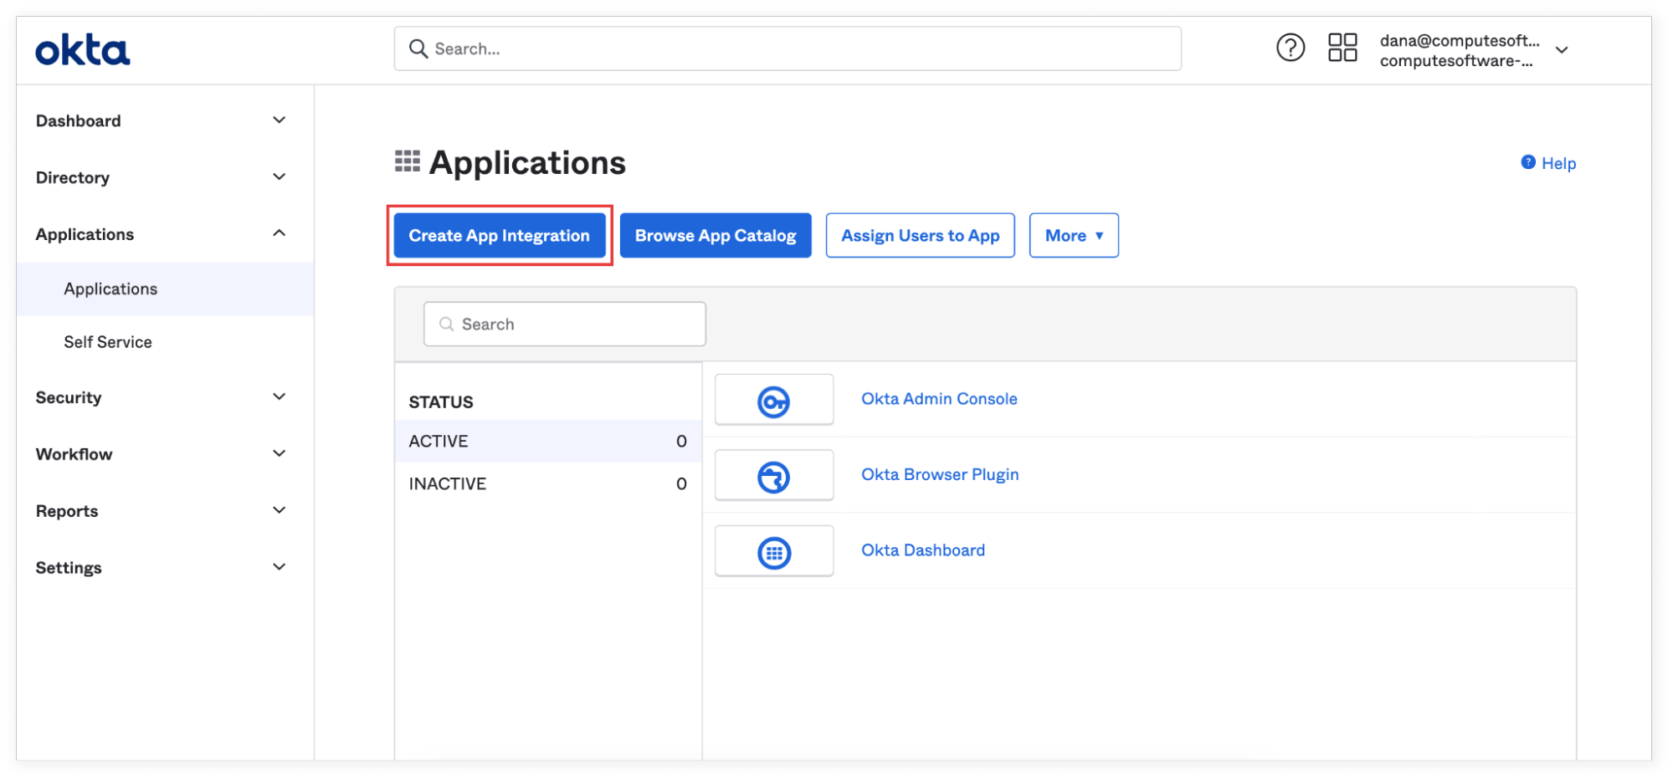Open the Okta Admin Console link
Image resolution: width=1673 pixels, height=782 pixels.
tap(939, 399)
